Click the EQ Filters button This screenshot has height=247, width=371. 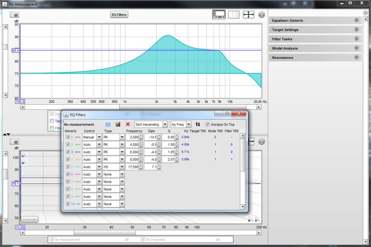tap(119, 14)
